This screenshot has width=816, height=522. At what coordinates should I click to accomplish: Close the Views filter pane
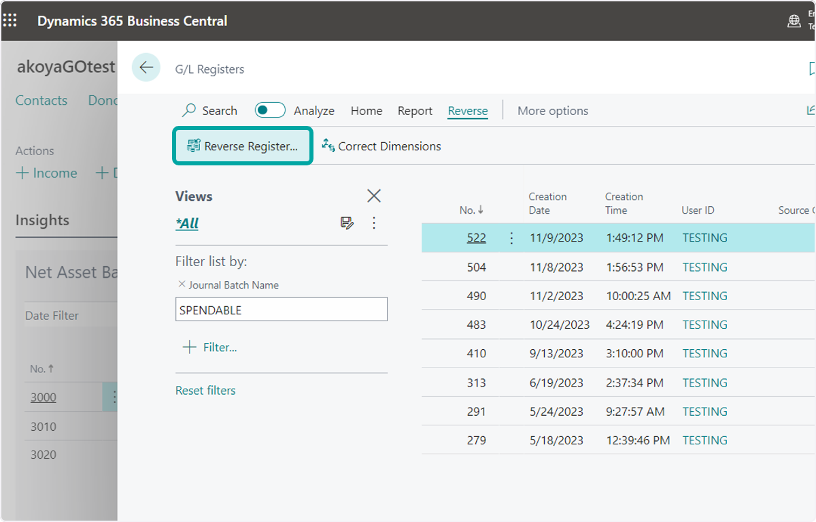click(x=374, y=196)
